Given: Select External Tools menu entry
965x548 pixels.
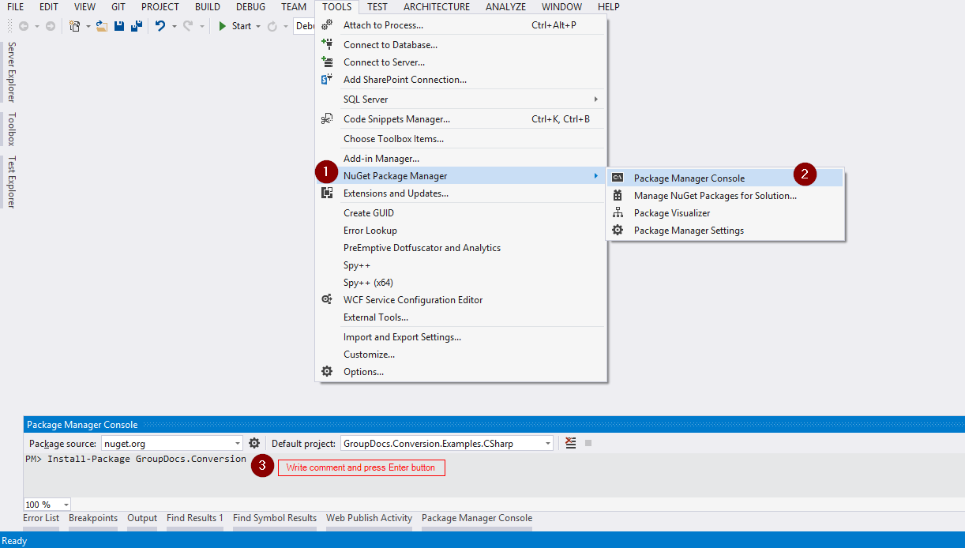Looking at the screenshot, I should pos(461,317).
